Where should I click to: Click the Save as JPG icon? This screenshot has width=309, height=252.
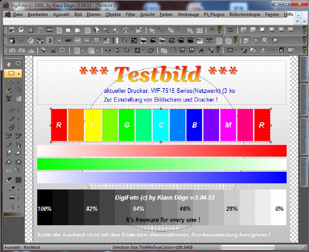(183, 51)
